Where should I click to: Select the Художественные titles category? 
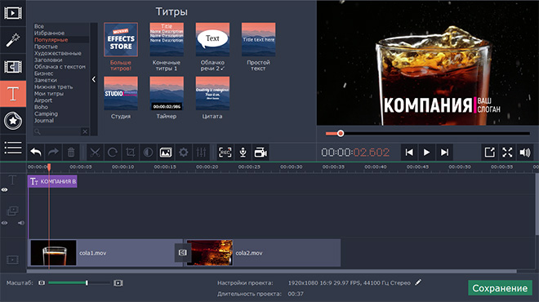58,53
